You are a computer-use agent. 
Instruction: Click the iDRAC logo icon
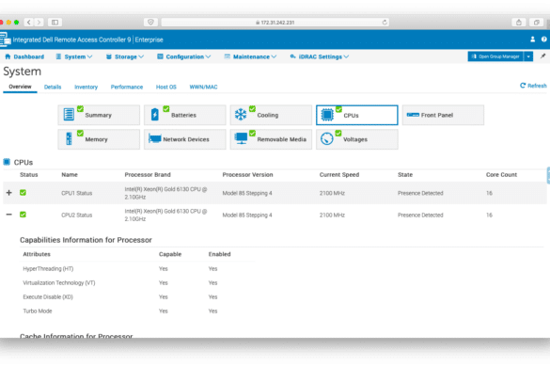coord(5,40)
